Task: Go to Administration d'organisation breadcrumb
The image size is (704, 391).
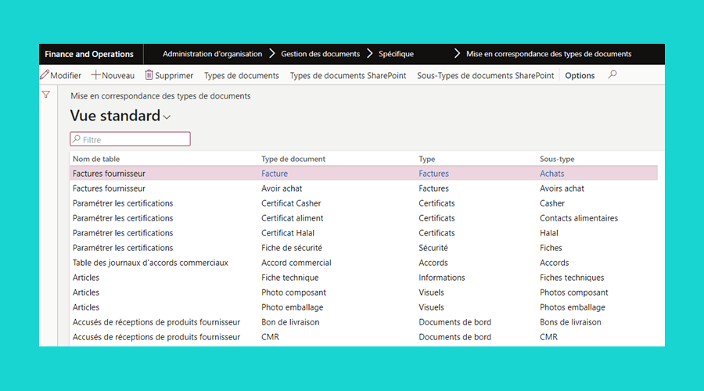Action: click(x=212, y=54)
